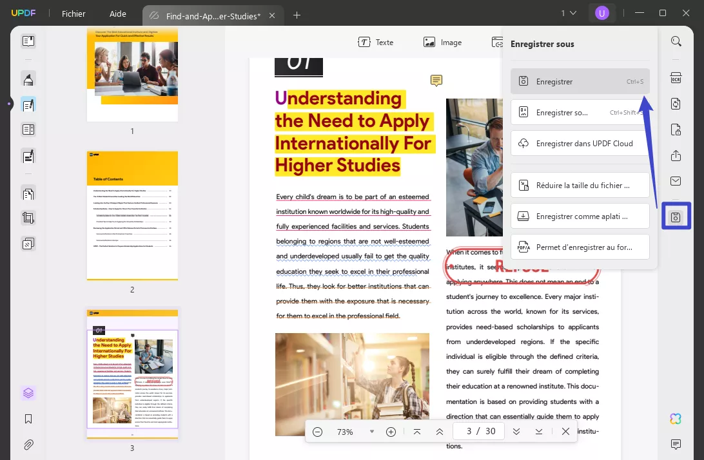Viewport: 704px width, 460px height.
Task: Open the Convert PDF icon in right sidebar
Action: [x=676, y=104]
